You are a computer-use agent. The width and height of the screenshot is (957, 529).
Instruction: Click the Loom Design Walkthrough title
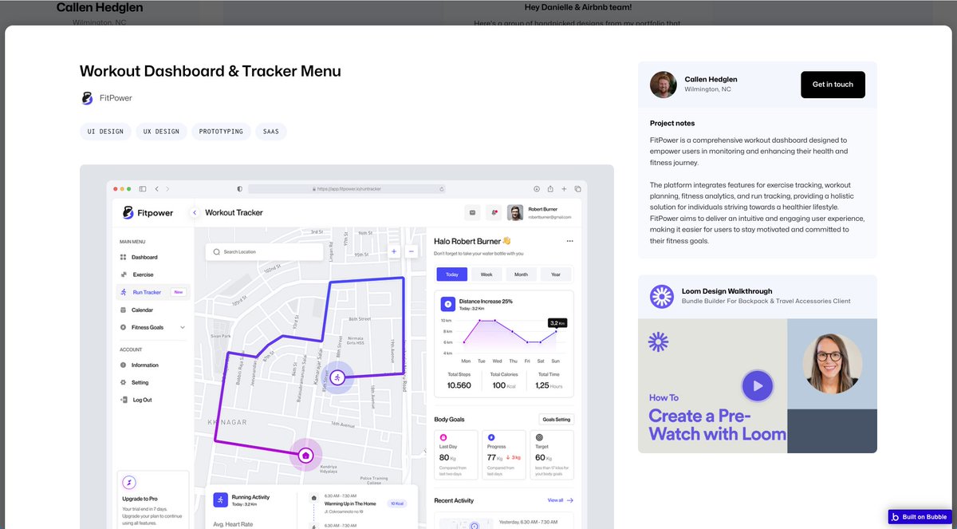(x=727, y=291)
